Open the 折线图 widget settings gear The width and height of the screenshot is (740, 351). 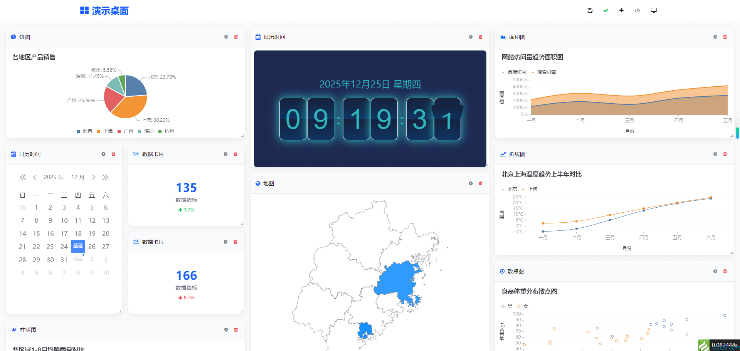point(715,154)
